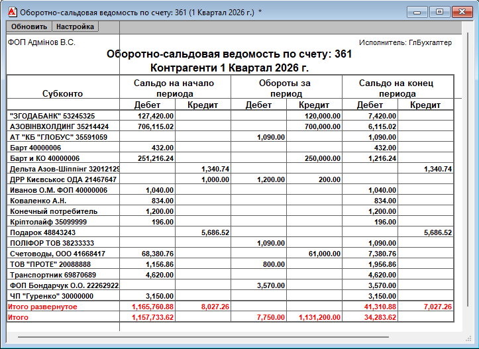Click the Барт и КО 40000006 row
This screenshot has width=479, height=349.
[44, 159]
